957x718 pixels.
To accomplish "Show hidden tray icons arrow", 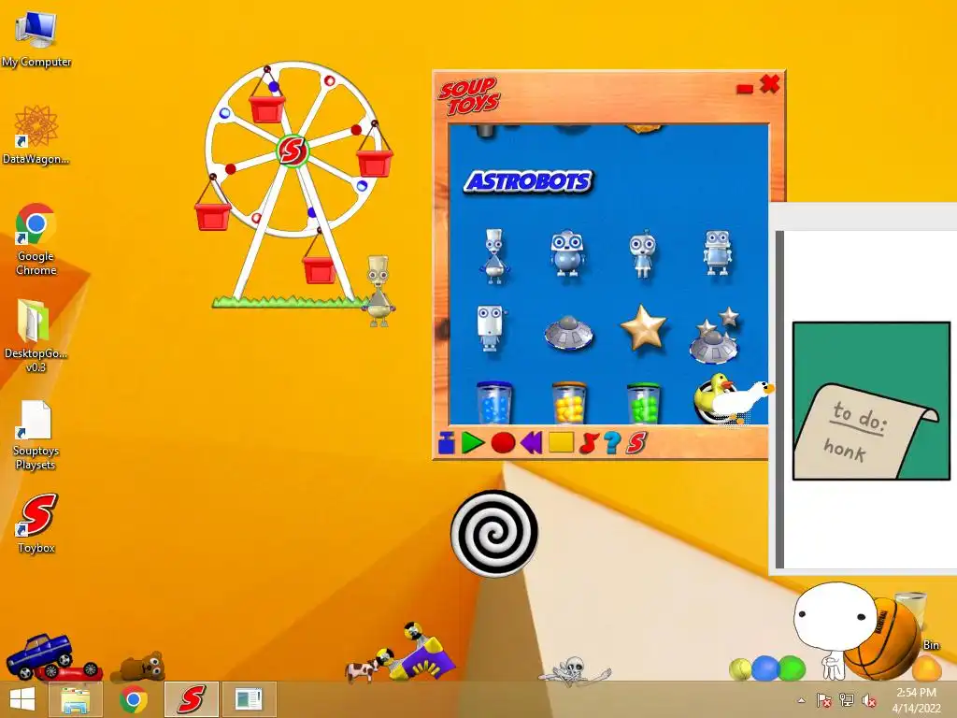I will click(801, 700).
